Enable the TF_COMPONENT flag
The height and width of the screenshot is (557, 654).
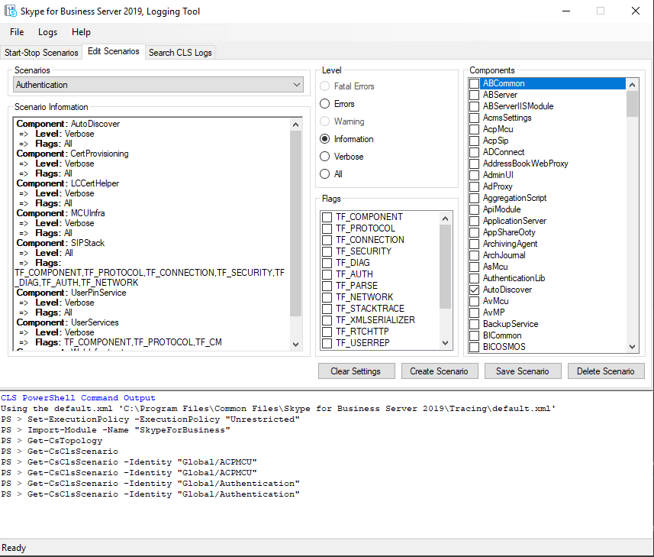click(x=327, y=217)
